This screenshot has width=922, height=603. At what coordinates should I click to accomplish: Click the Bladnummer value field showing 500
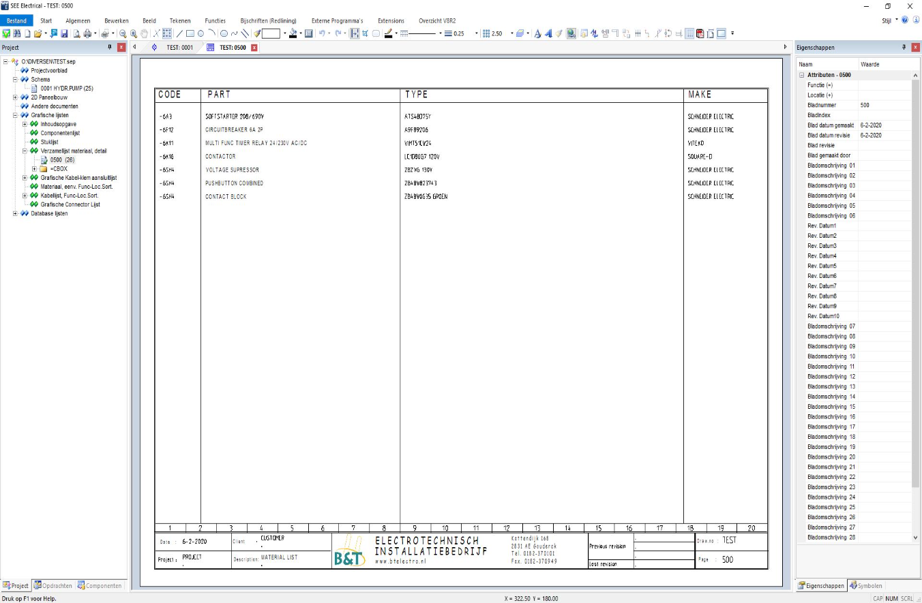884,106
